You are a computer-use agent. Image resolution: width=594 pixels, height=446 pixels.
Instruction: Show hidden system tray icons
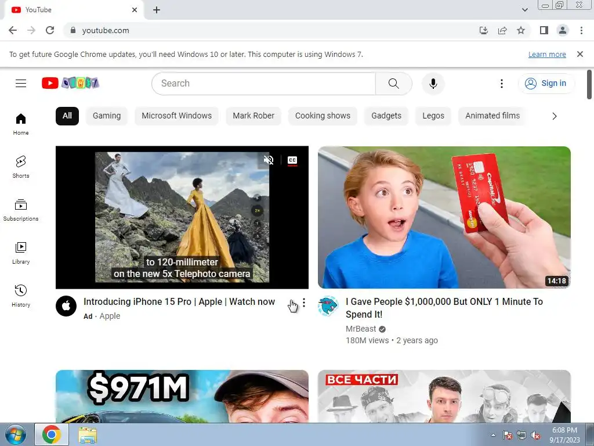[x=493, y=435]
